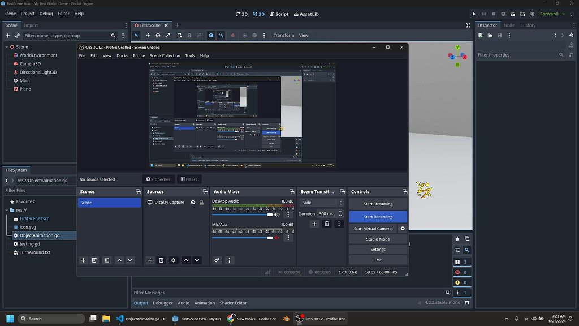
Task: Switch to the Node tab in the Inspector dock
Action: [508, 25]
